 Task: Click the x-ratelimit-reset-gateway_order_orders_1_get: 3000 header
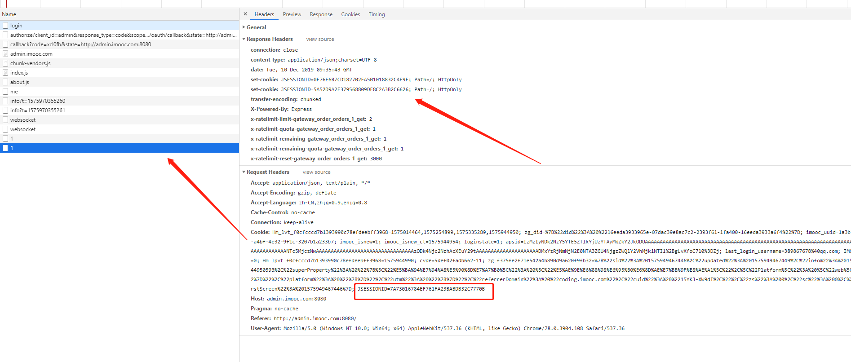coord(316,159)
